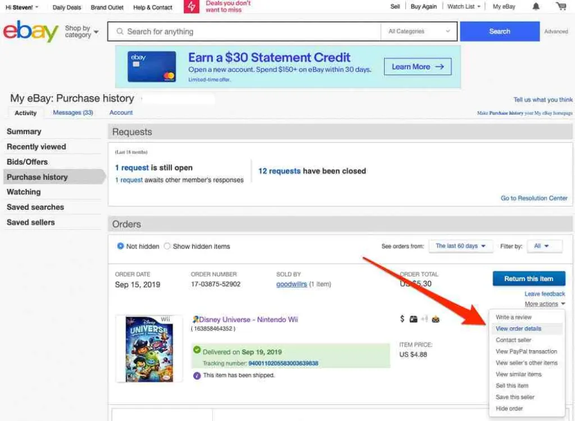Viewport: 575px width, 421px height.
Task: Select the Show hidden items radio button
Action: [167, 246]
